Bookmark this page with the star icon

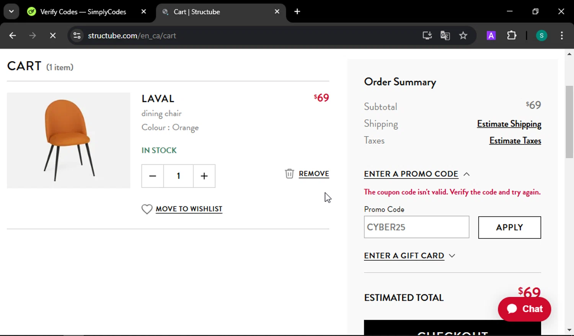(463, 36)
